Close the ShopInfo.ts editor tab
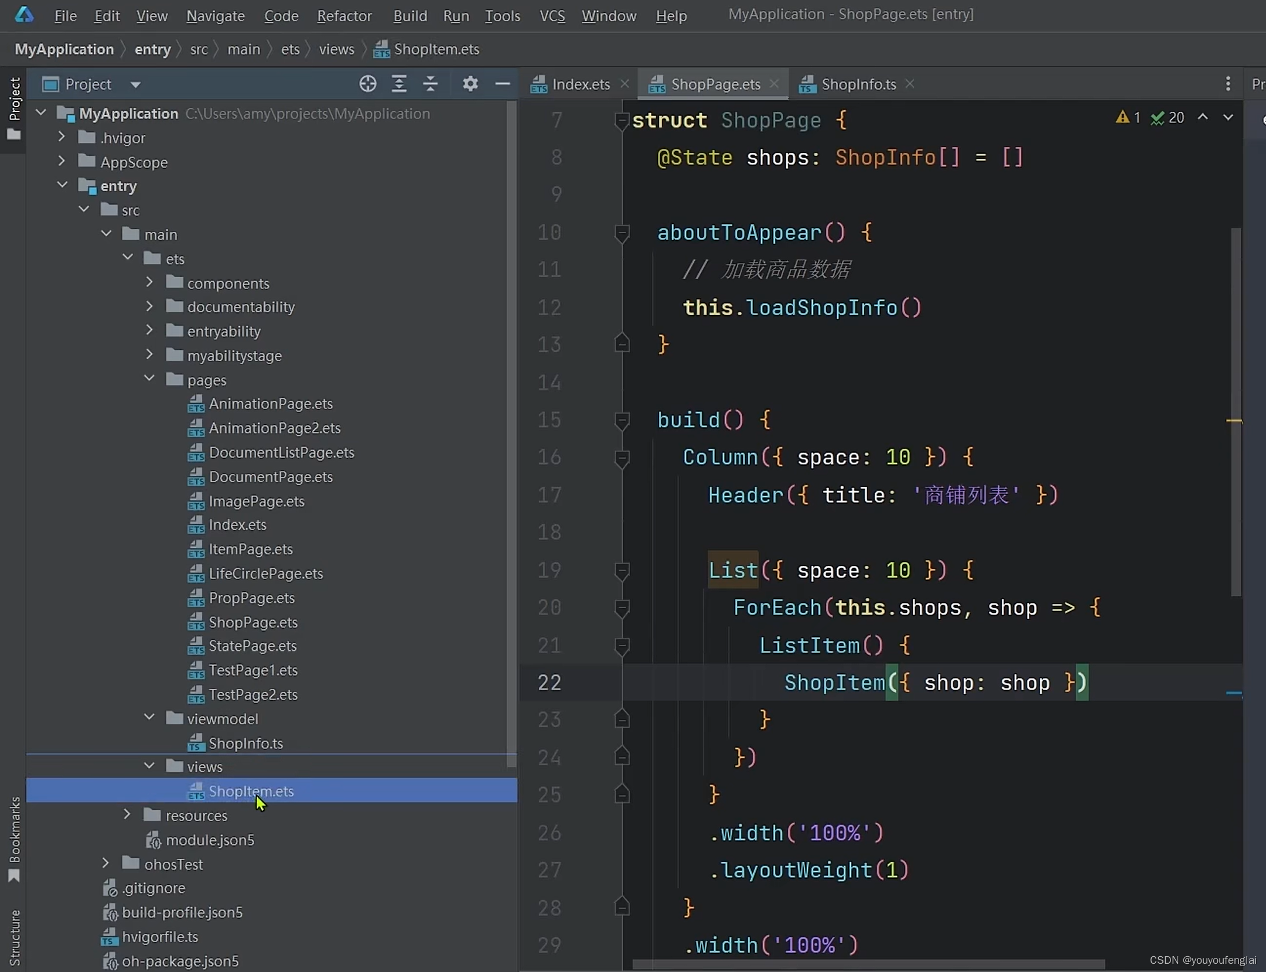Screen dimensions: 1266x972 pos(910,84)
